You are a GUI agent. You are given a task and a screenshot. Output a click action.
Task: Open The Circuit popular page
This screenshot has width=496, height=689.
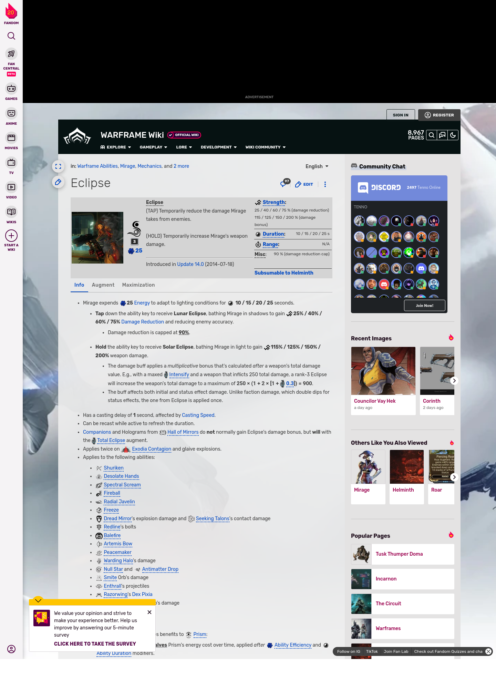click(403, 604)
